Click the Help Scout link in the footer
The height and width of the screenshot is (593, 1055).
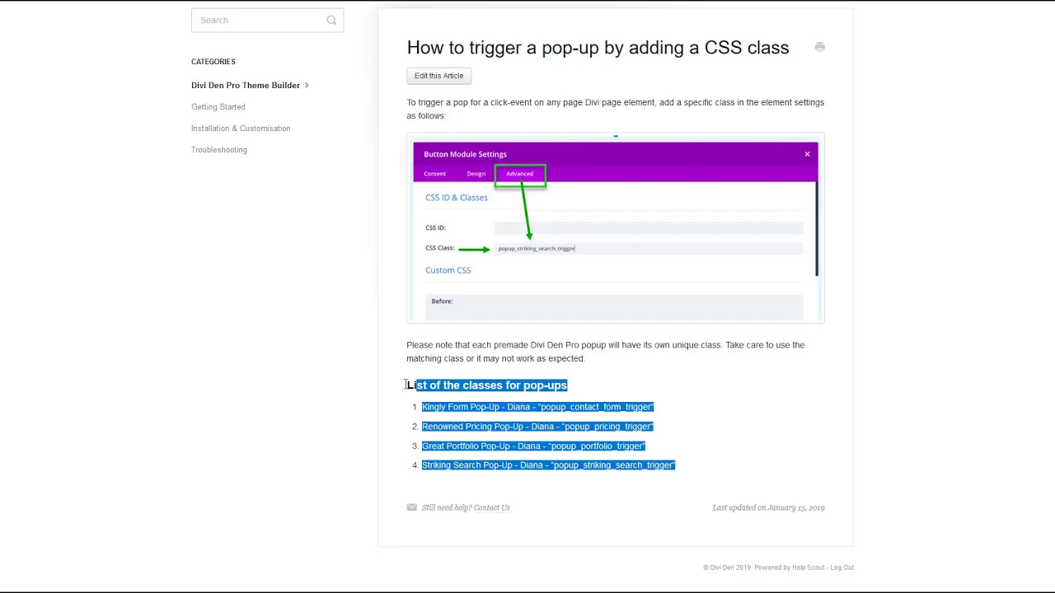coord(808,567)
